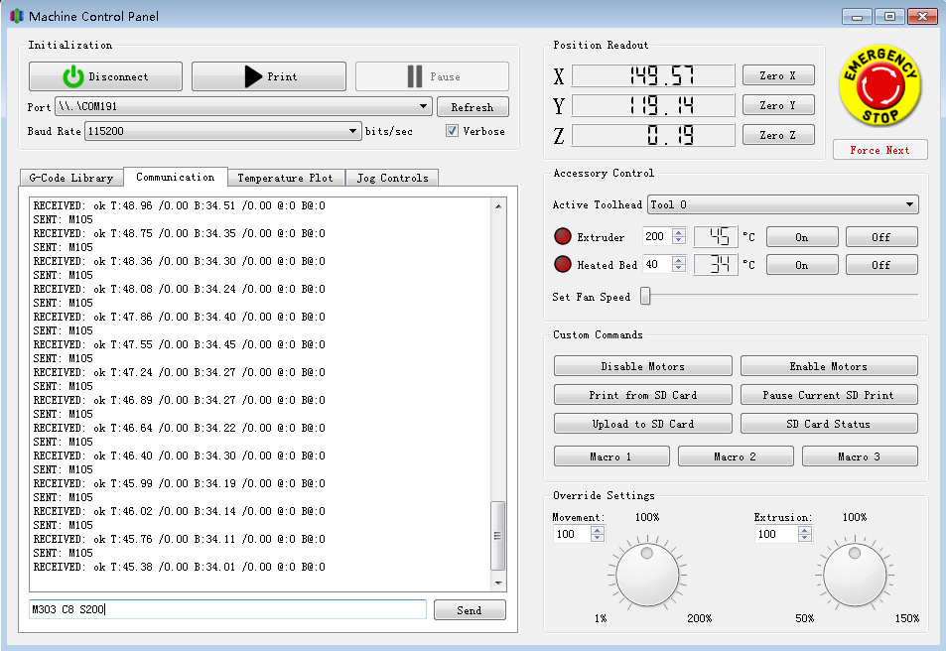The height and width of the screenshot is (651, 946).
Task: Select the Communication tab
Action: click(176, 177)
